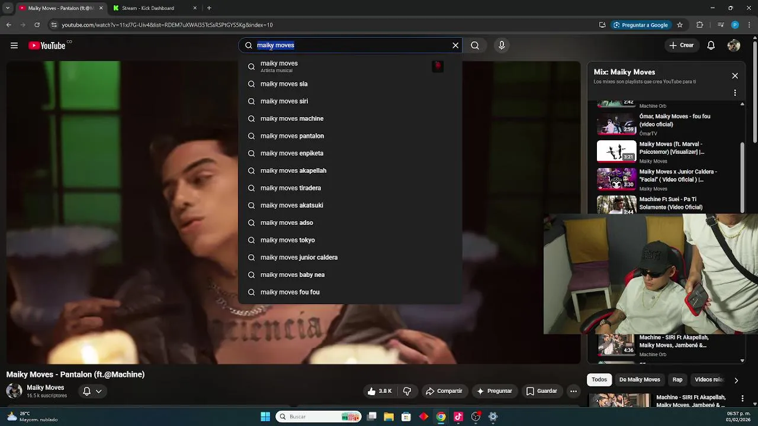Choose suggestion maiky moves tokyo

350,240
